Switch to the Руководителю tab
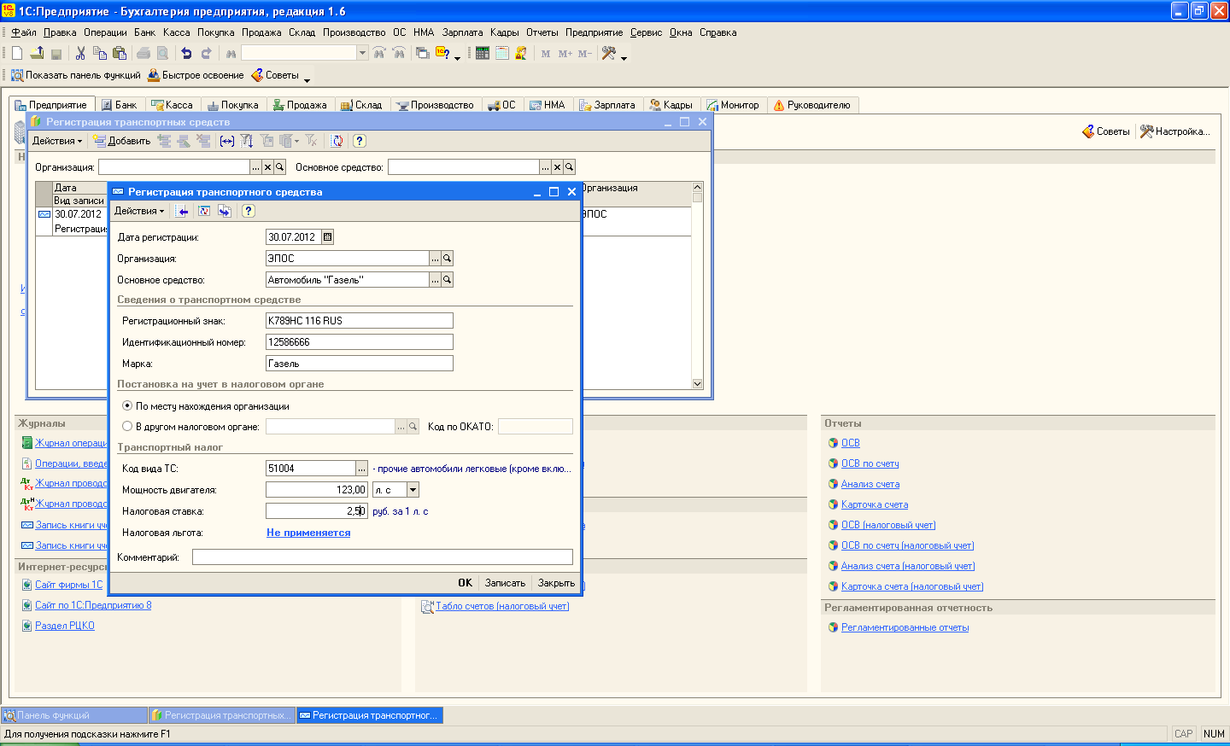 click(x=811, y=105)
